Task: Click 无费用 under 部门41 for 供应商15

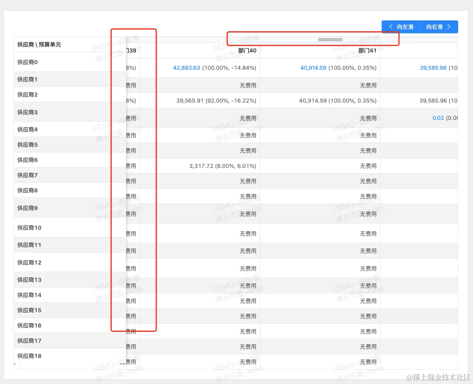Action: [368, 316]
